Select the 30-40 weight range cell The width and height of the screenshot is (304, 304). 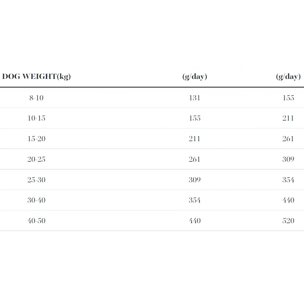click(36, 200)
